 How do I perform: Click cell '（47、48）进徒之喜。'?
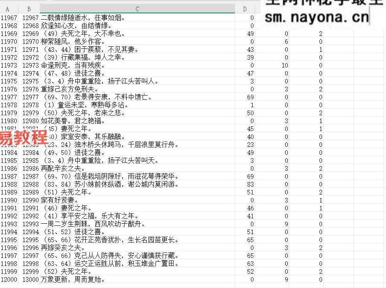[x=137, y=73]
